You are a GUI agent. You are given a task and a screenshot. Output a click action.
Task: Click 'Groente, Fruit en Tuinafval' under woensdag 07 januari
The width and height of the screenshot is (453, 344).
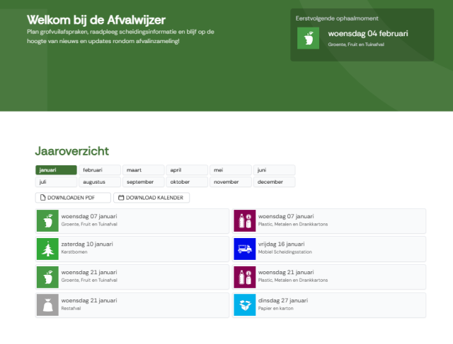89,224
